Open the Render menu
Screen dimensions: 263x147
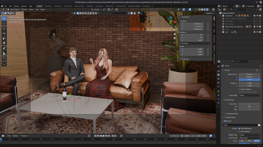(x=16, y=6)
